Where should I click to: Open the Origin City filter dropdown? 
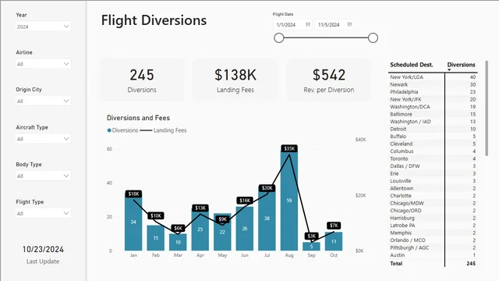(x=44, y=101)
